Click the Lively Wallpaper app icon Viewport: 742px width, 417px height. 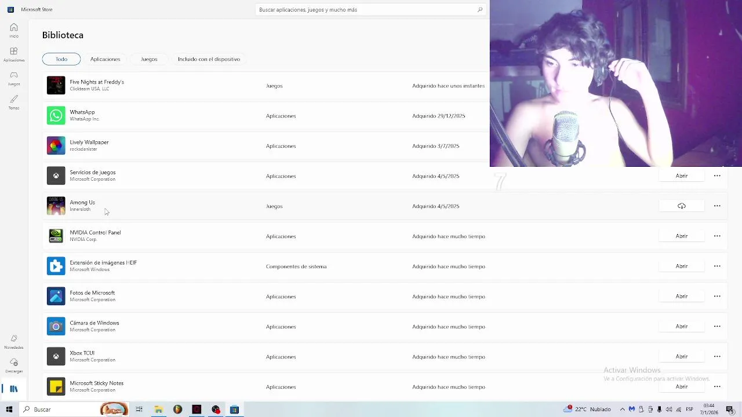(56, 145)
